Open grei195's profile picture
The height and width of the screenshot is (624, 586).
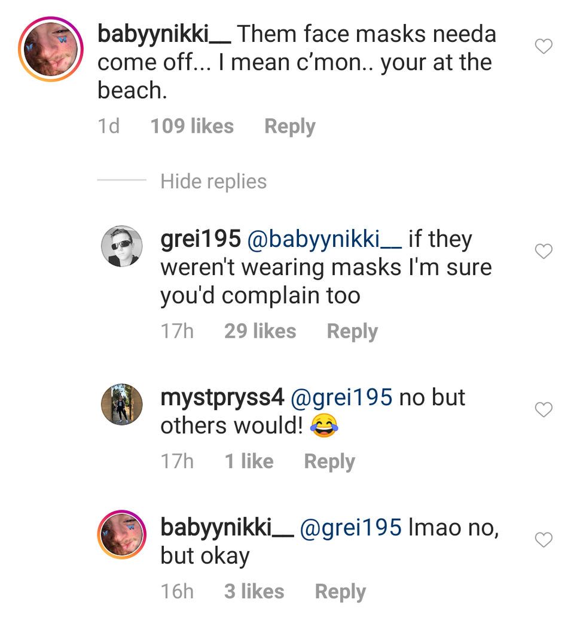click(122, 246)
